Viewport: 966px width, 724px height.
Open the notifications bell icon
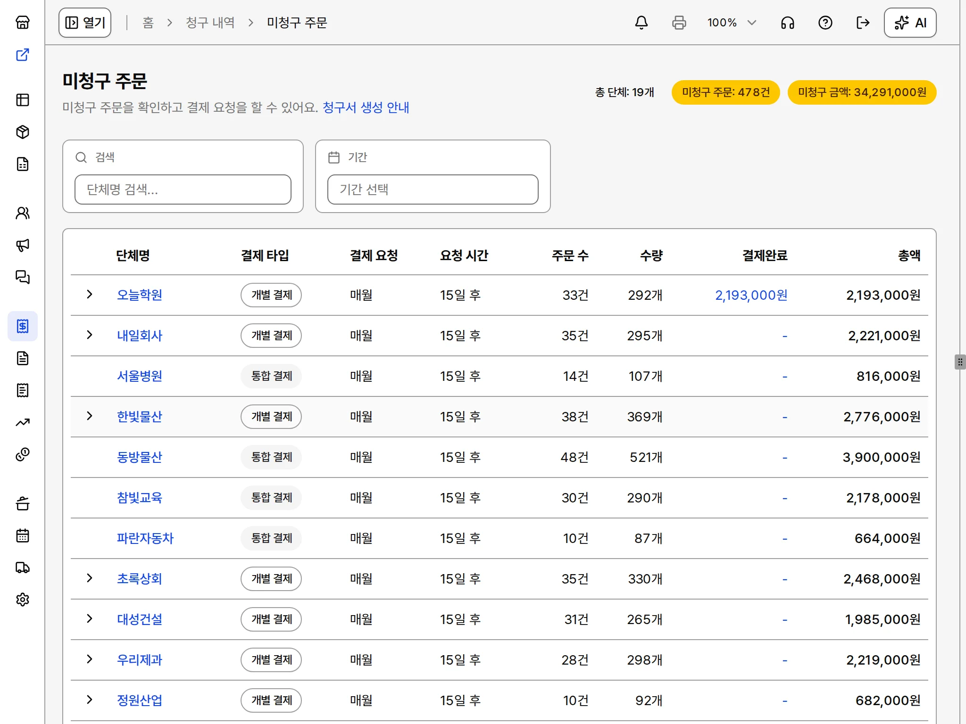tap(641, 23)
